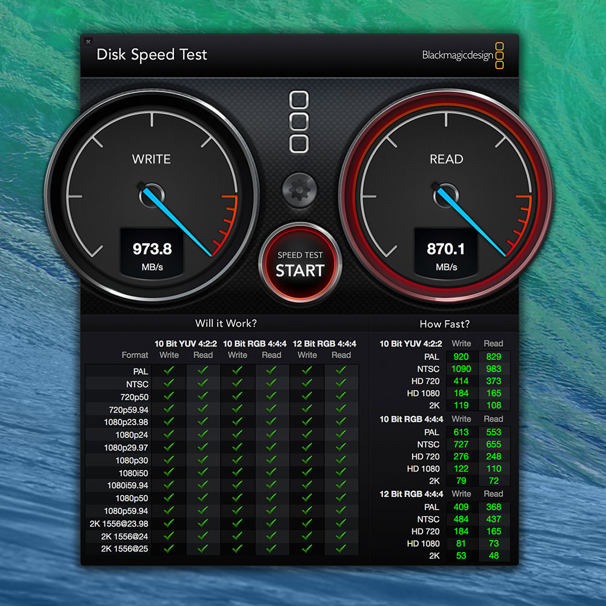Click 1080i59.94 row 10 Bit RGB read checkmark
Image resolution: width=606 pixels, height=606 pixels.
(271, 485)
